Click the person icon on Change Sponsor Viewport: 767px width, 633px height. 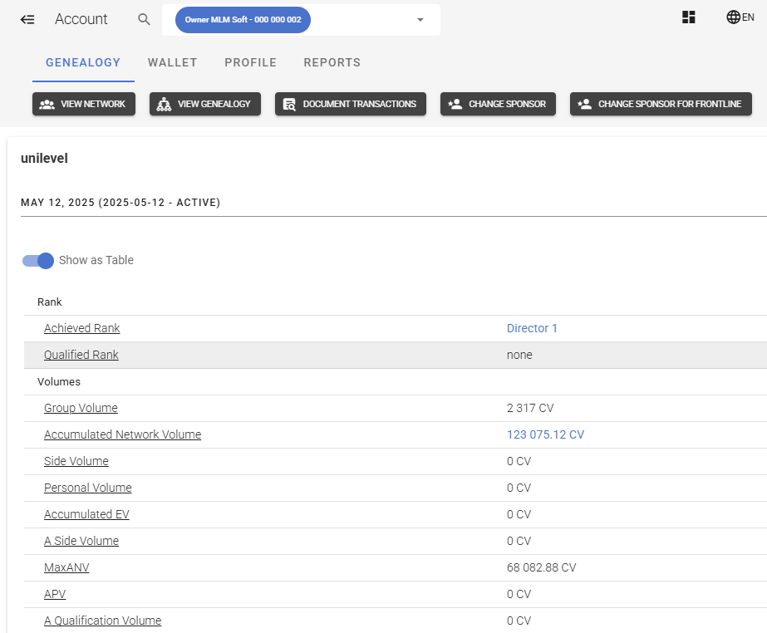coord(455,104)
